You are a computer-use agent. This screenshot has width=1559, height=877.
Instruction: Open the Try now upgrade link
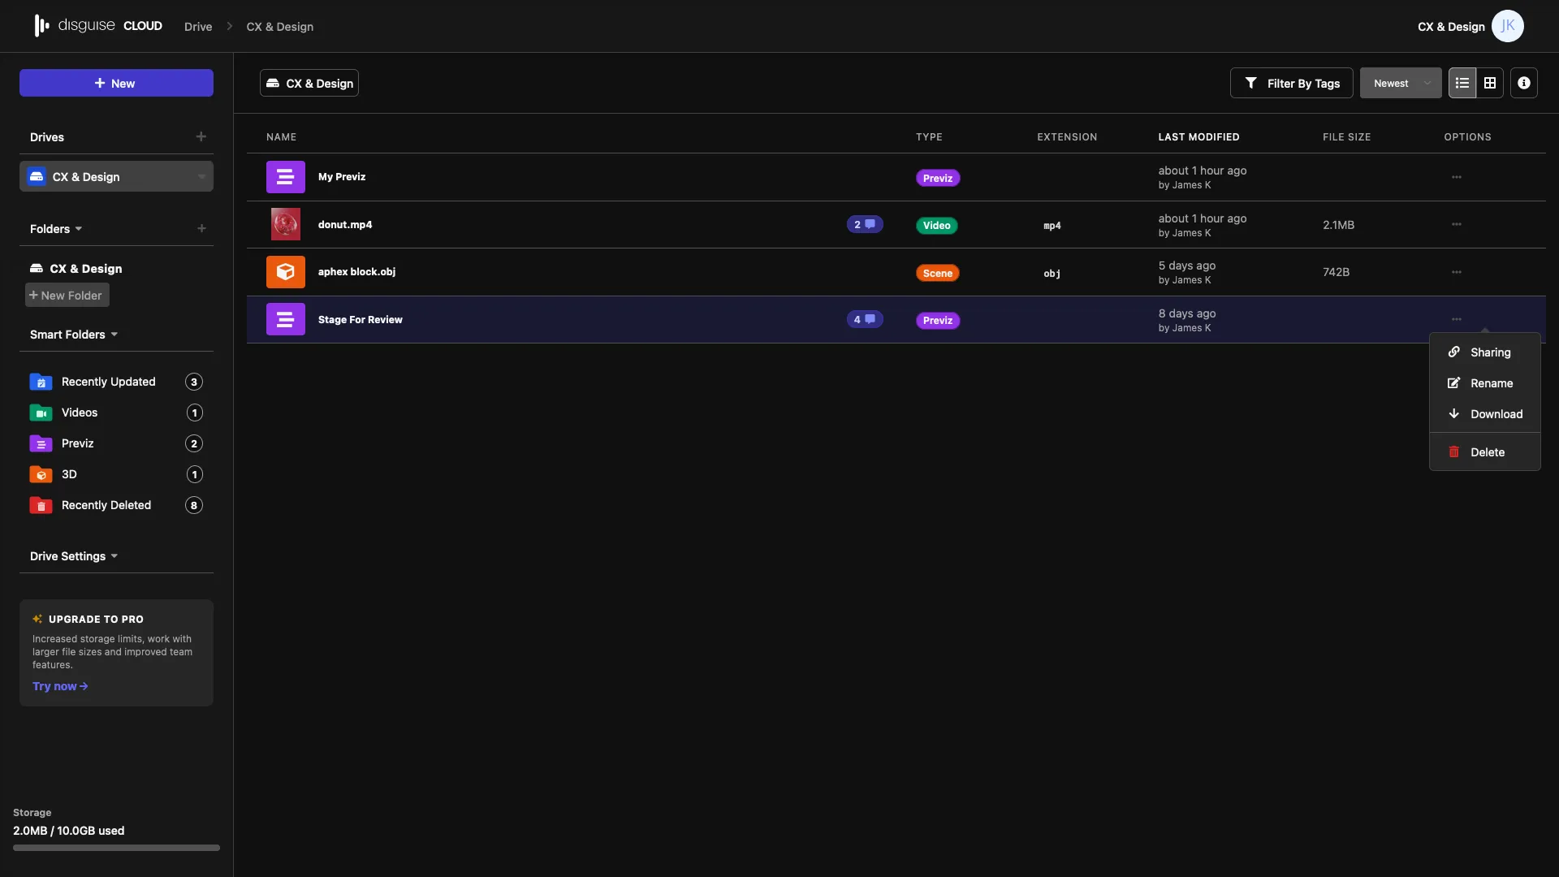(59, 685)
